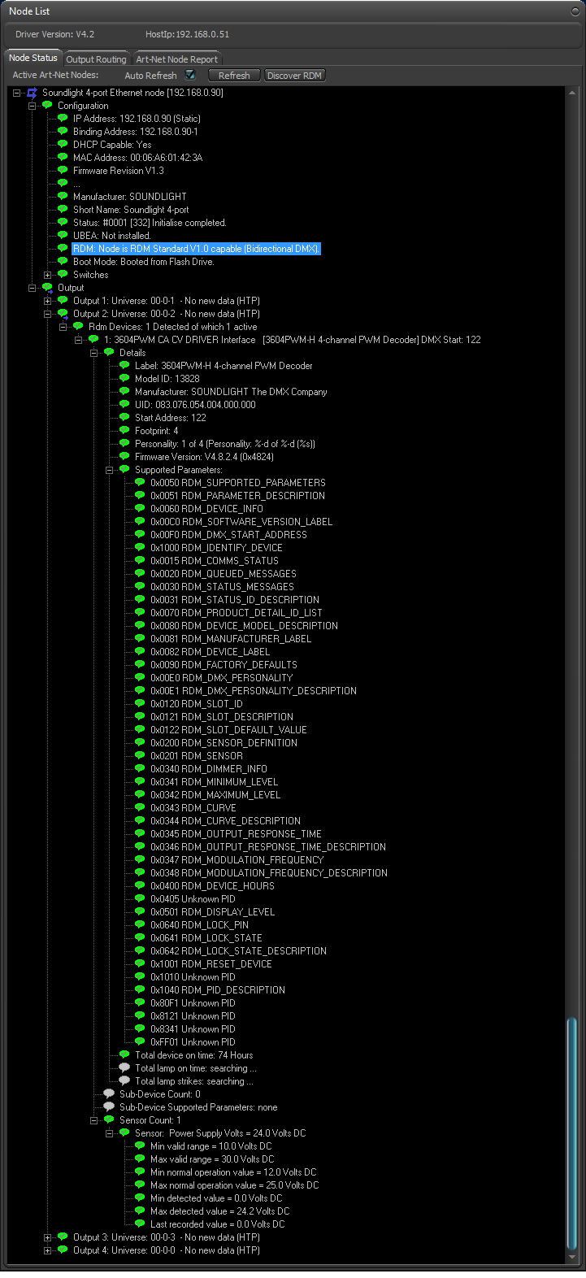The image size is (586, 1278).
Task: Expand Output 3 Universe 00-0-3 node
Action: [x=48, y=1237]
